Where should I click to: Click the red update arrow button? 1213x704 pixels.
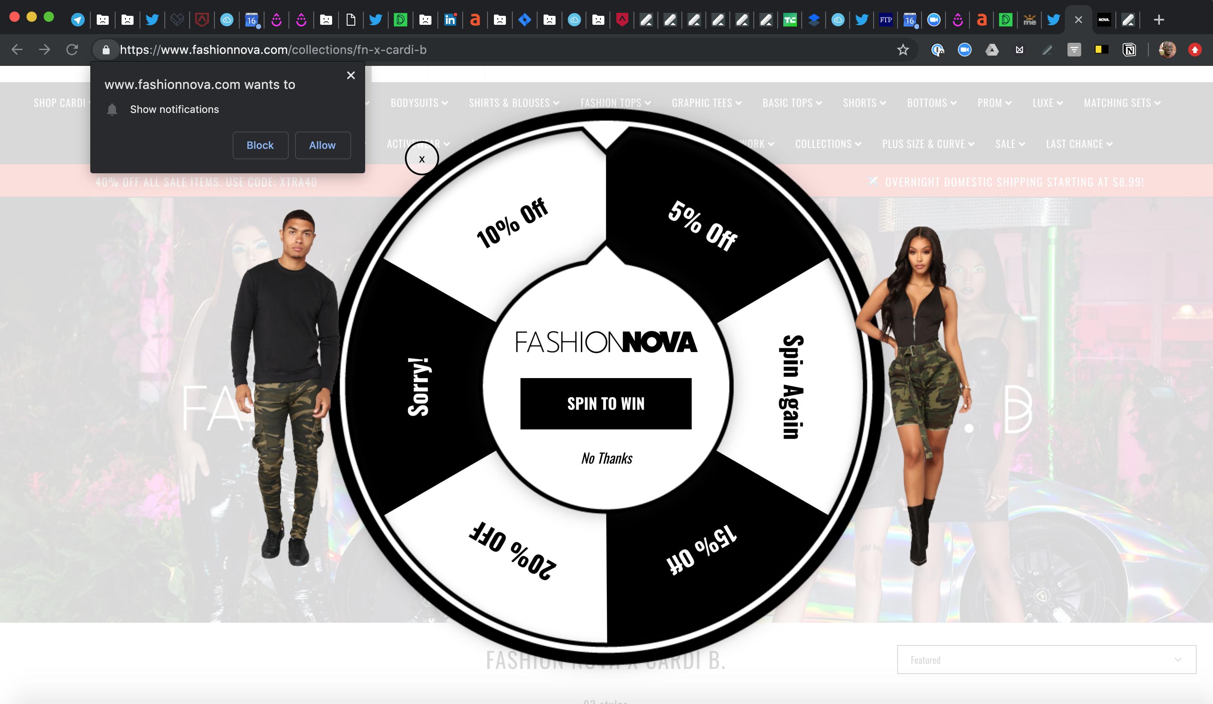click(x=1195, y=50)
